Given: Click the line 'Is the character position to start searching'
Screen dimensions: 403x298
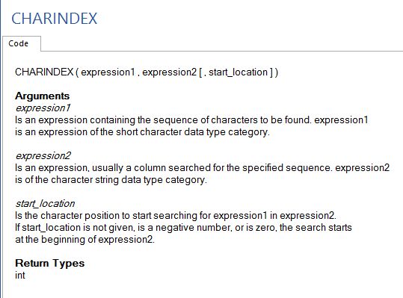Looking at the screenshot, I should tap(176, 215).
